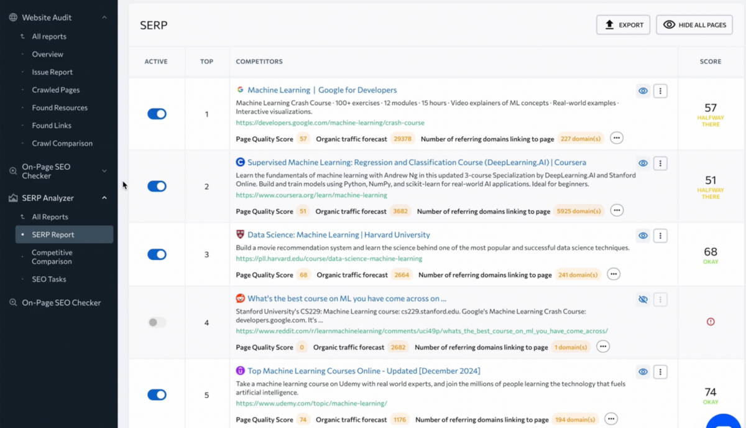Screen dimensions: 746x428
Task: Turn off the active toggle for result 3
Action: [x=157, y=254]
